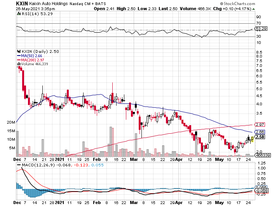Click the Dec label on MACD date axis

(17, 203)
